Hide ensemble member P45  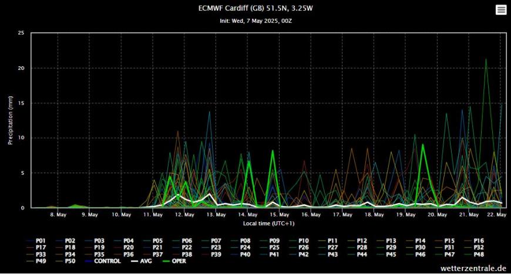pos(387,255)
